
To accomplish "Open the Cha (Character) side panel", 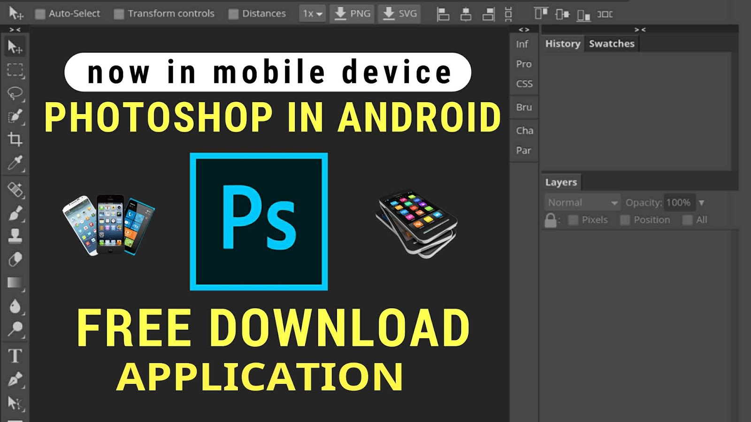I will tap(524, 130).
